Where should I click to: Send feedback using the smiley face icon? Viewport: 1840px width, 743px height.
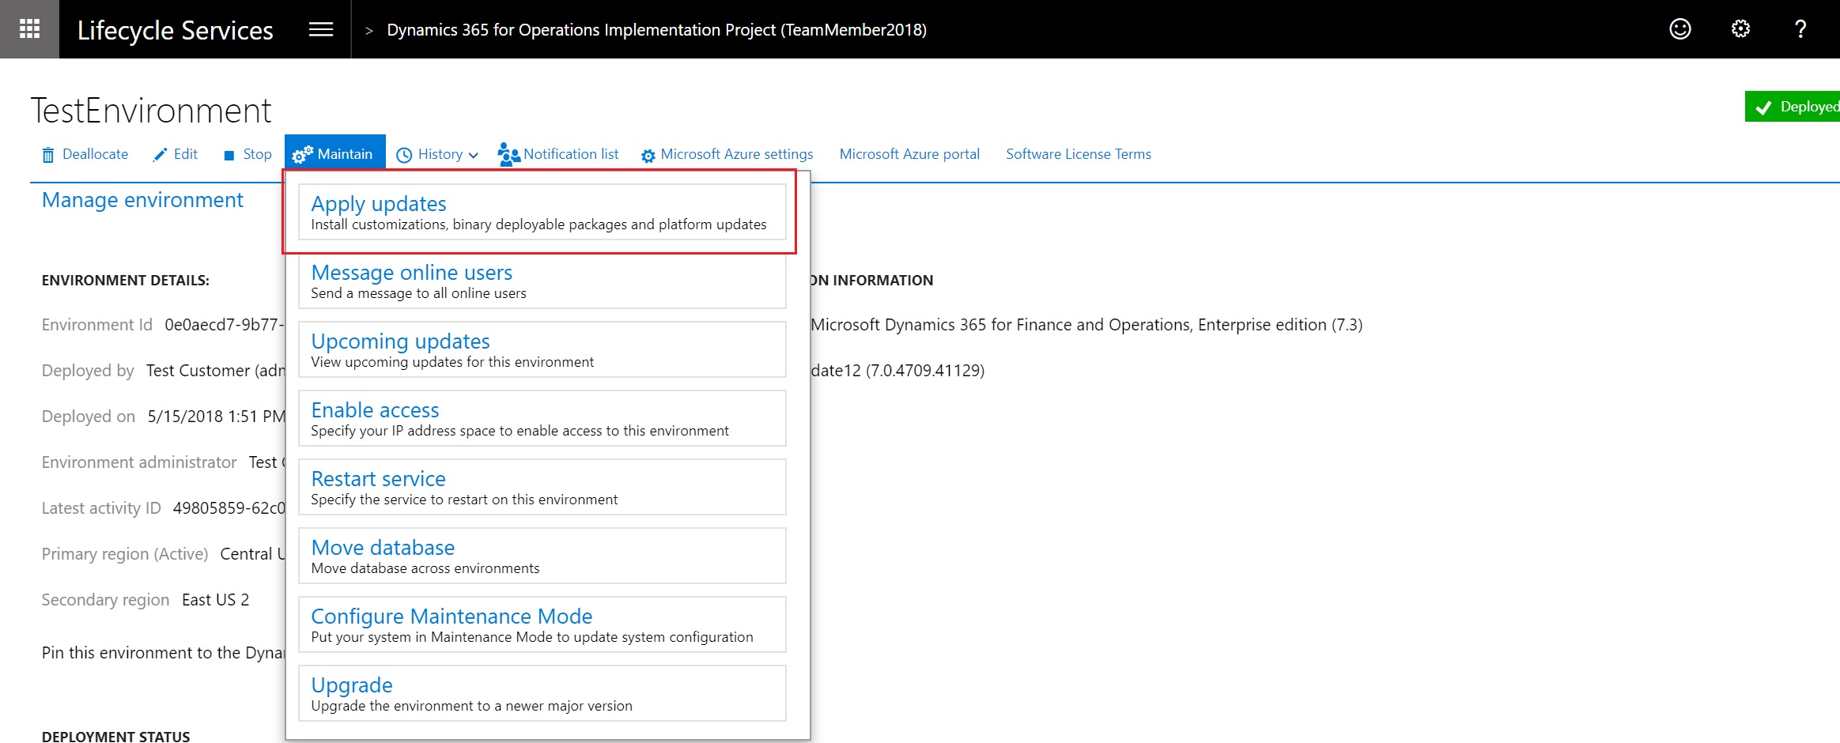pos(1679,28)
